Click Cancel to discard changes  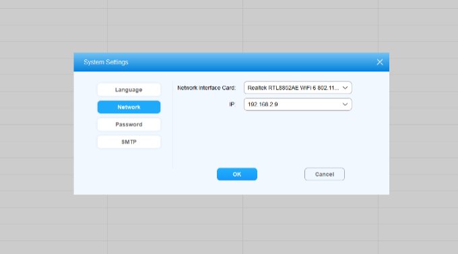pos(325,174)
